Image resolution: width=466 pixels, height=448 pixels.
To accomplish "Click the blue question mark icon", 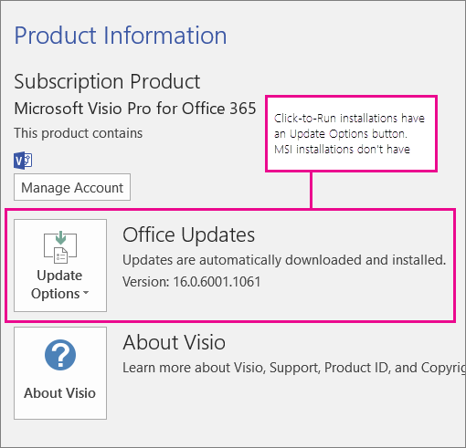I will coord(60,355).
